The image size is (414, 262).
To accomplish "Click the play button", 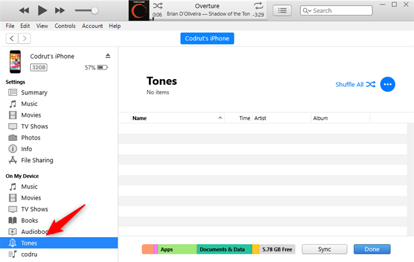I will (42, 11).
